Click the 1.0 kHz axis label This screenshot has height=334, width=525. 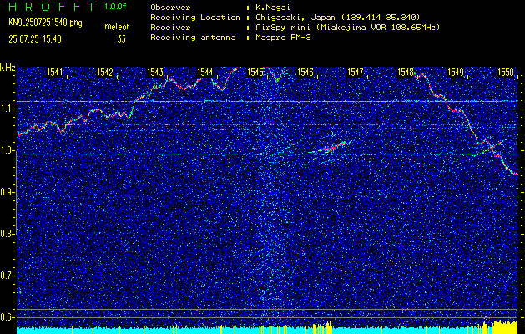tap(8, 150)
